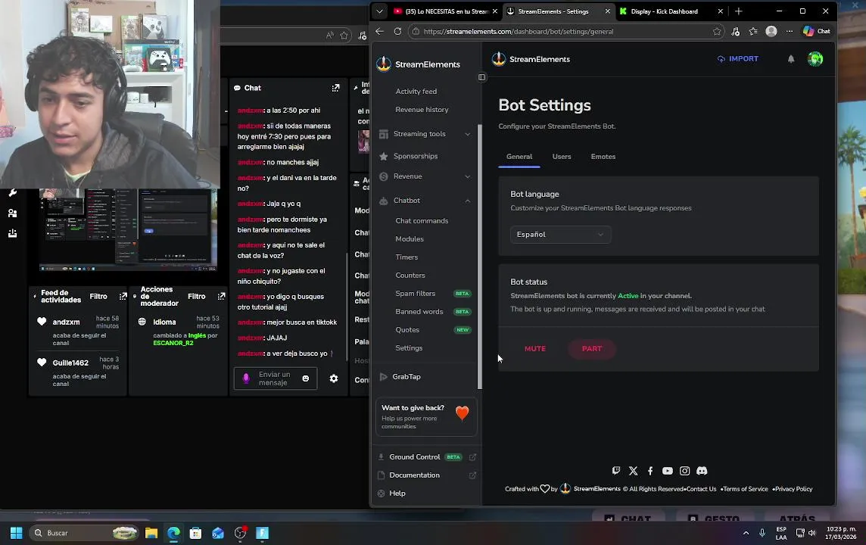Open the Copilot Chat button in Edge
The height and width of the screenshot is (545, 866).
click(x=817, y=32)
